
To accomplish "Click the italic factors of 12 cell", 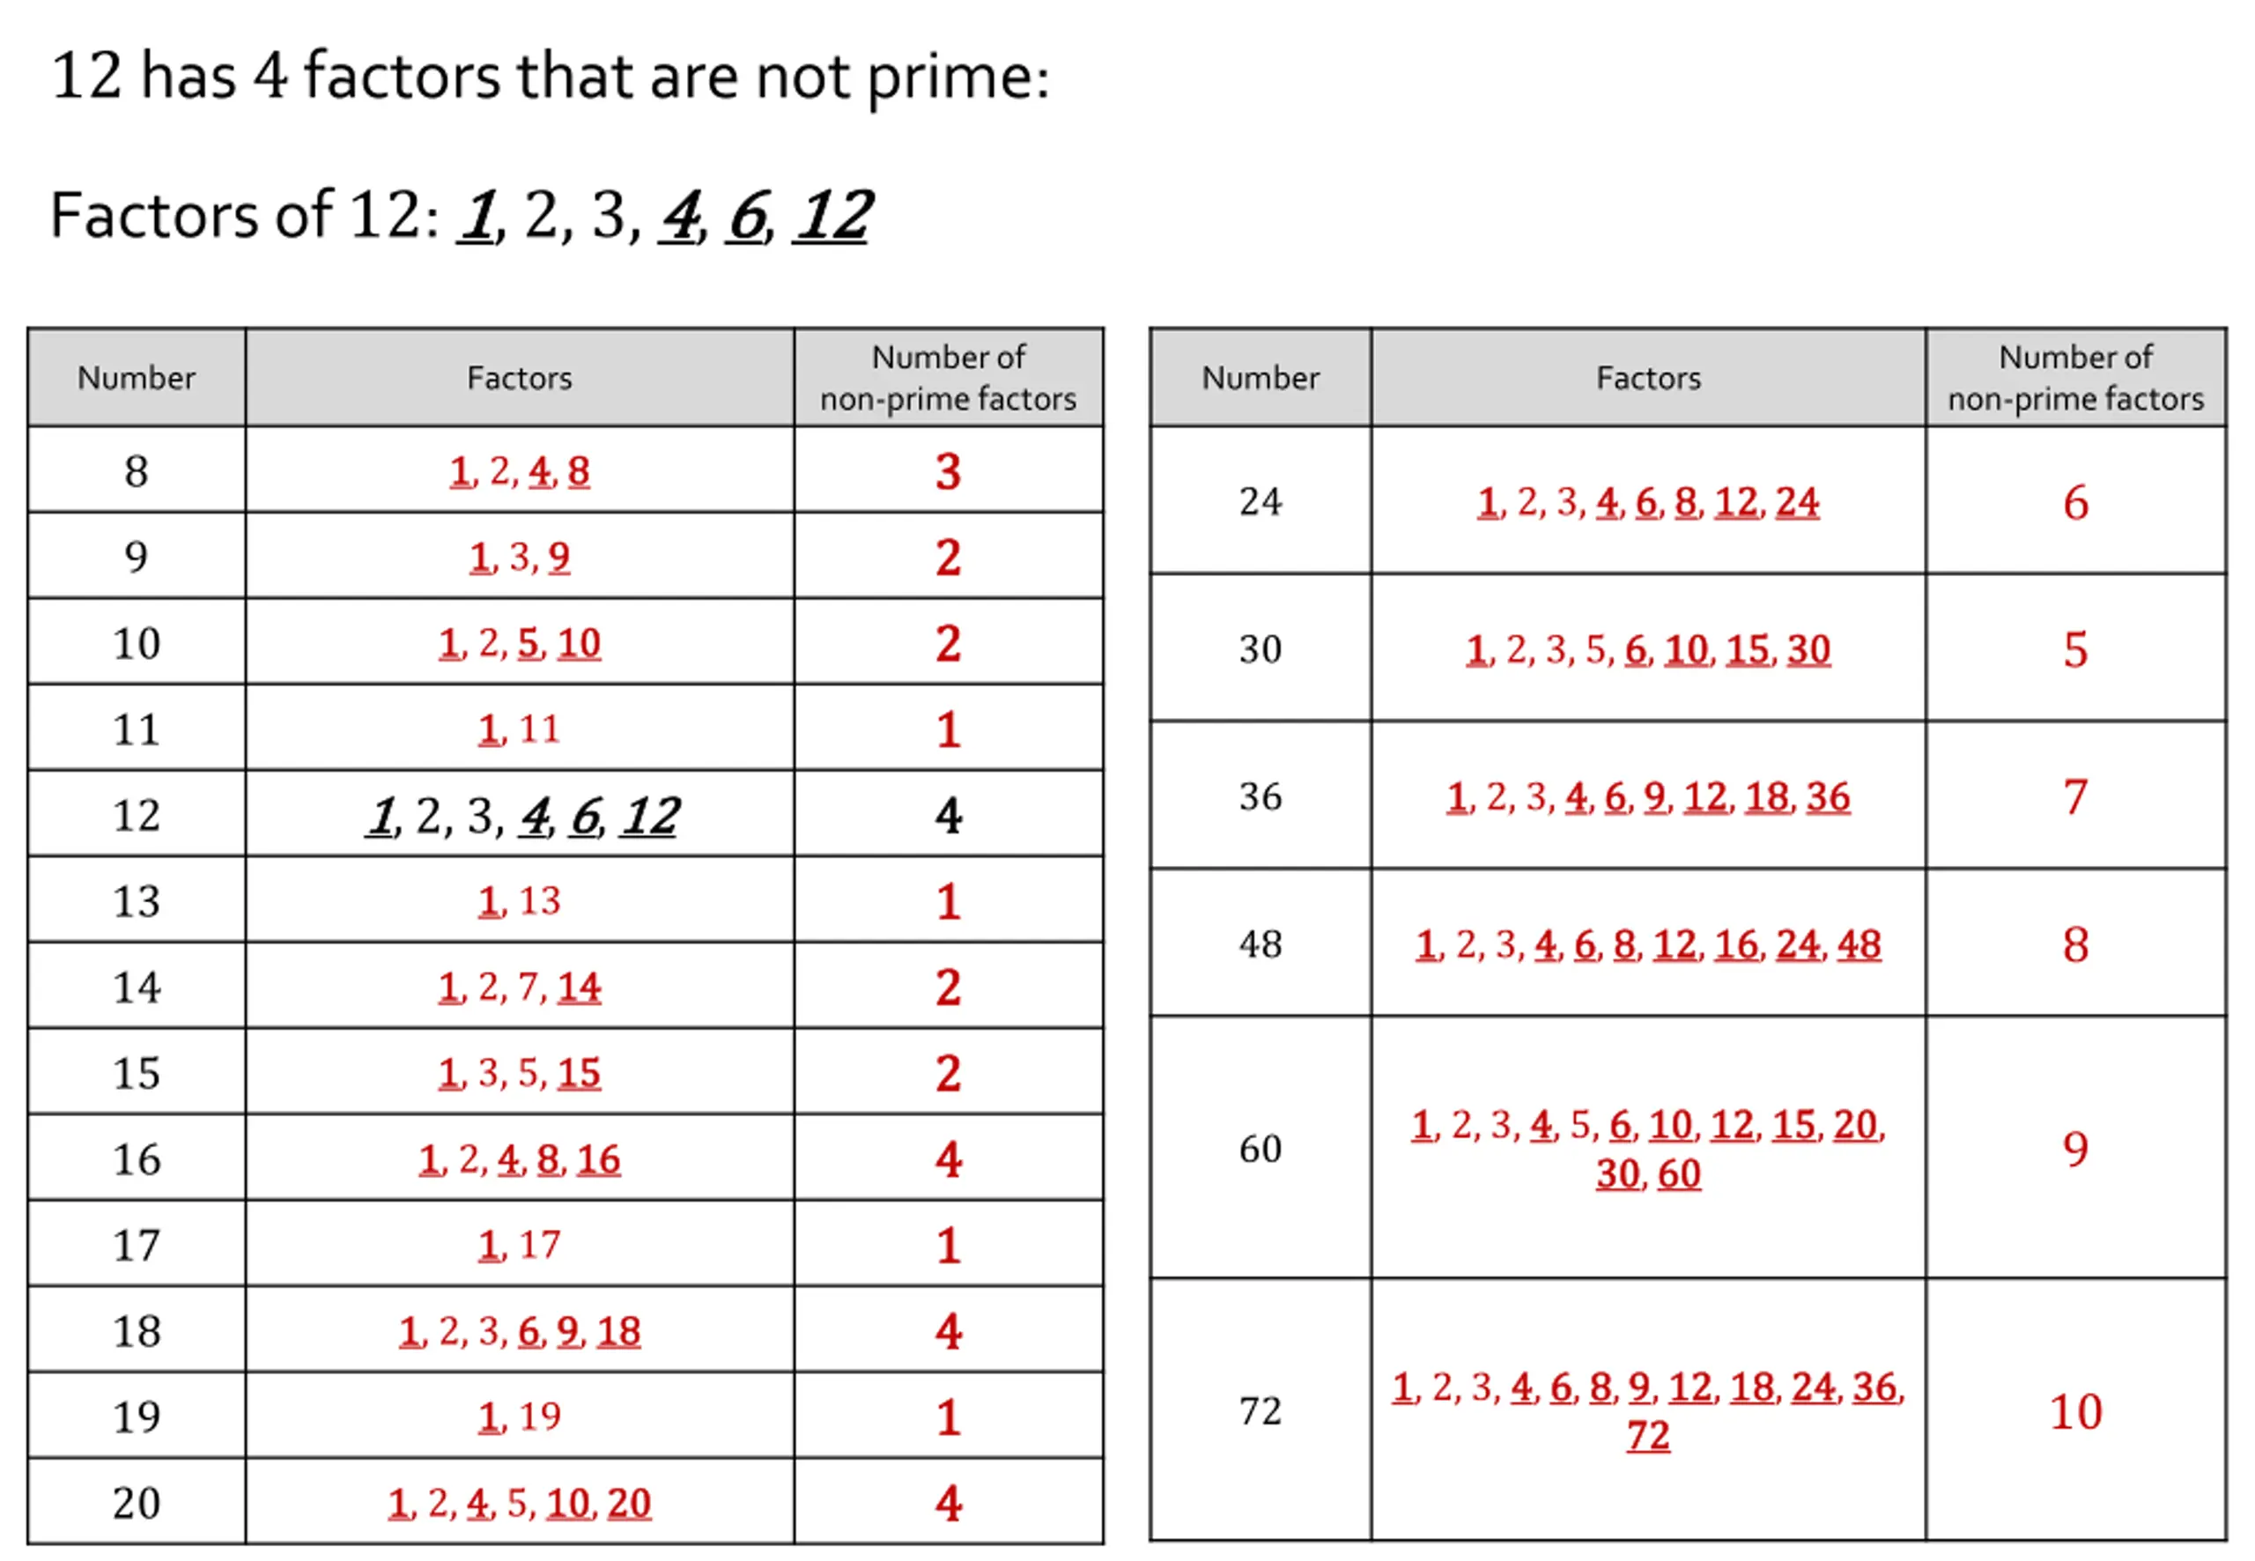I will click(x=519, y=815).
